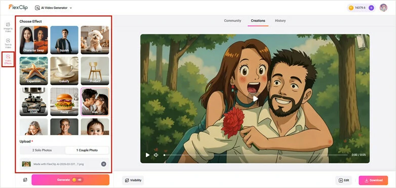Click the Generate button
The image size is (396, 188).
(x=70, y=180)
